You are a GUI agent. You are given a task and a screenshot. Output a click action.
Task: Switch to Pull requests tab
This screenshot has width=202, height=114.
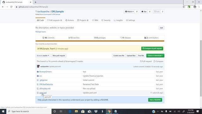coord(54,20)
